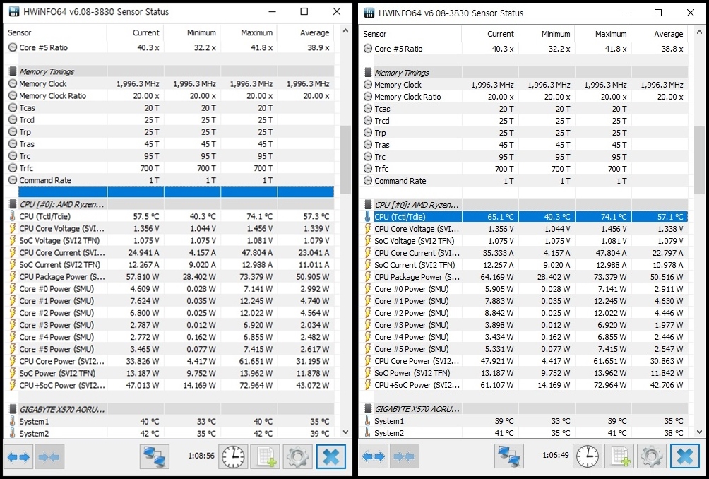Click collapse columns arrows in right window
This screenshot has width=709, height=479.
click(404, 457)
